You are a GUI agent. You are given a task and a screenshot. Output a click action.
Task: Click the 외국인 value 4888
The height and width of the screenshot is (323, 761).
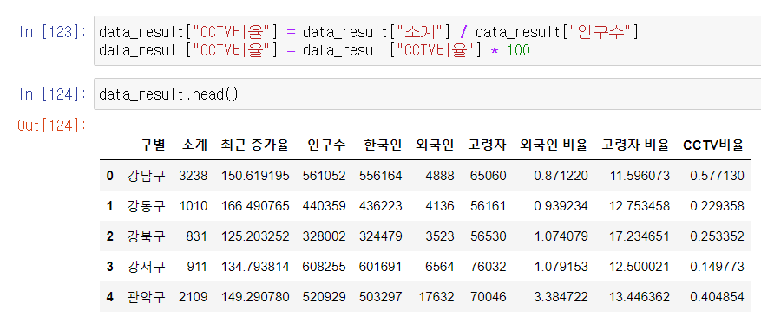(x=440, y=176)
